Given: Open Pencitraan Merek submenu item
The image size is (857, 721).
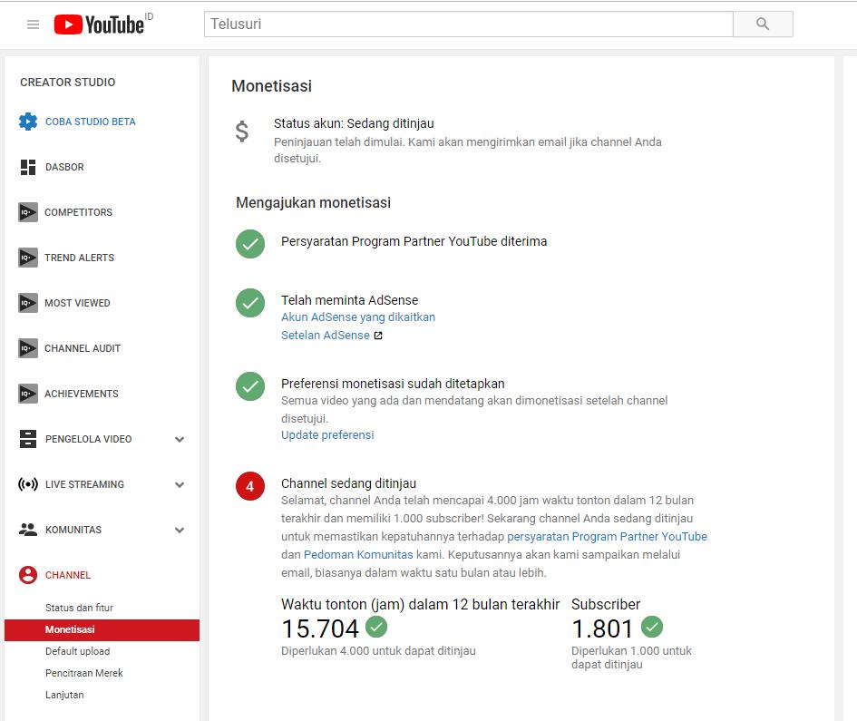Looking at the screenshot, I should (84, 674).
